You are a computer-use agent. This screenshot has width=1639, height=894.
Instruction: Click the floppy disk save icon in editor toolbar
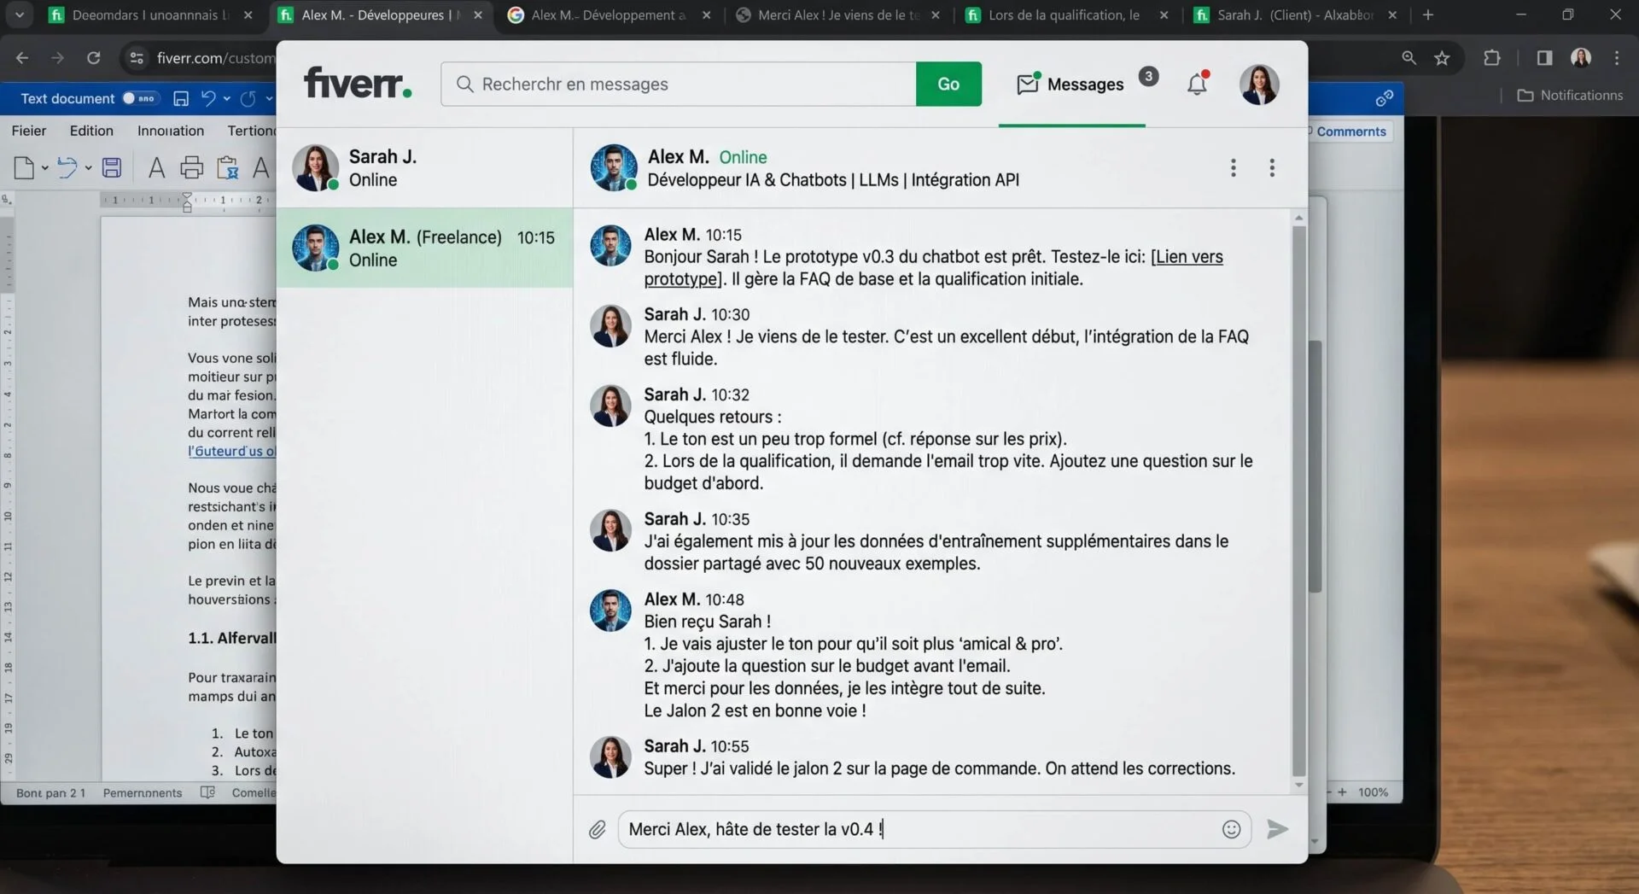[112, 167]
